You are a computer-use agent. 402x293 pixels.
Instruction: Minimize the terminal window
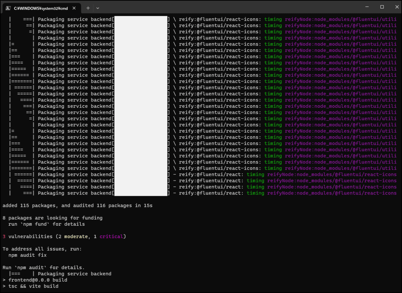[x=366, y=7]
